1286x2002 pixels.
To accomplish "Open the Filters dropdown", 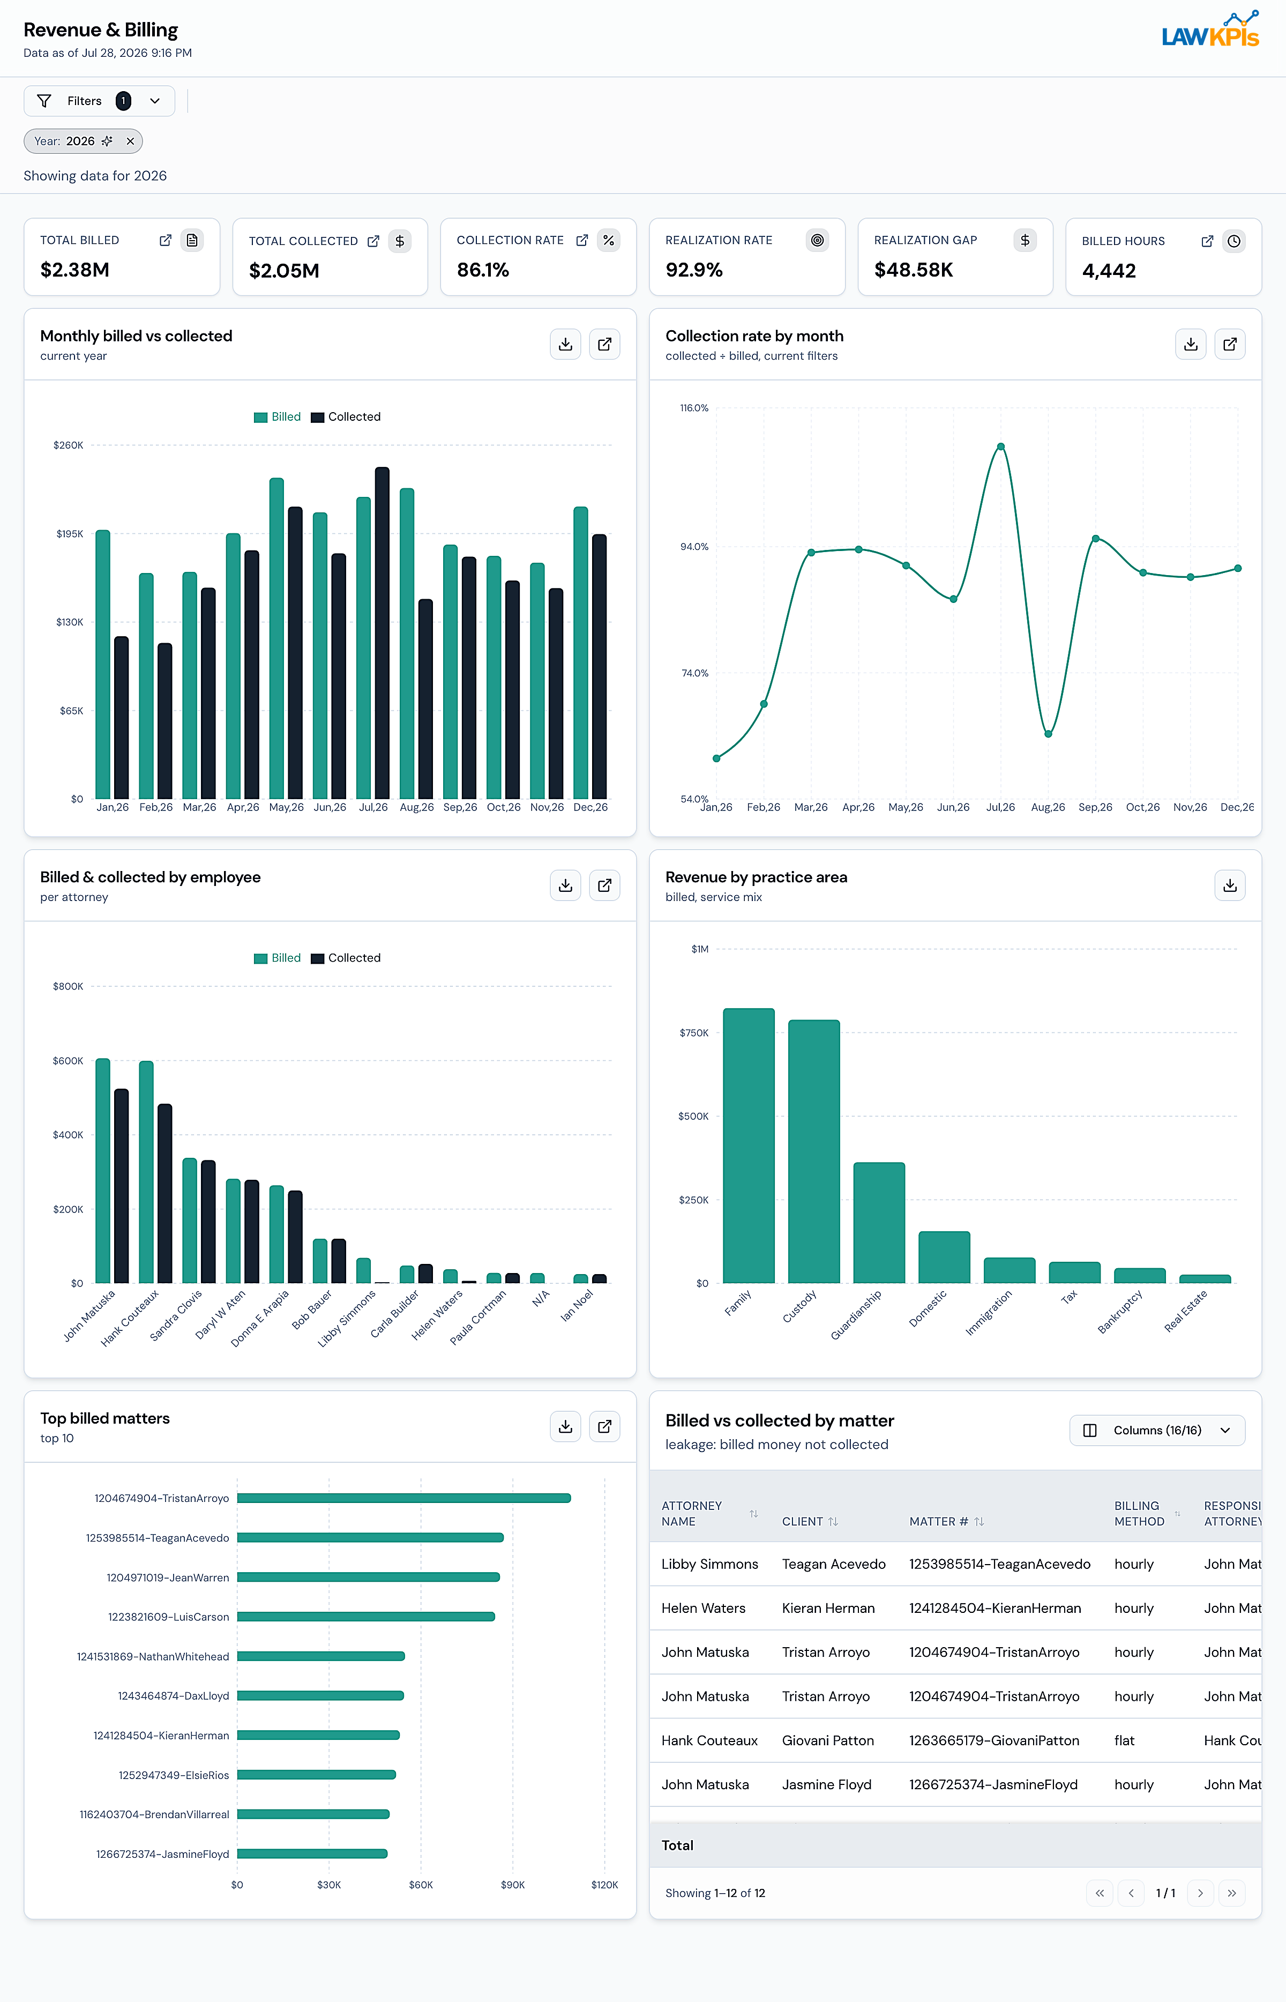I will point(99,101).
